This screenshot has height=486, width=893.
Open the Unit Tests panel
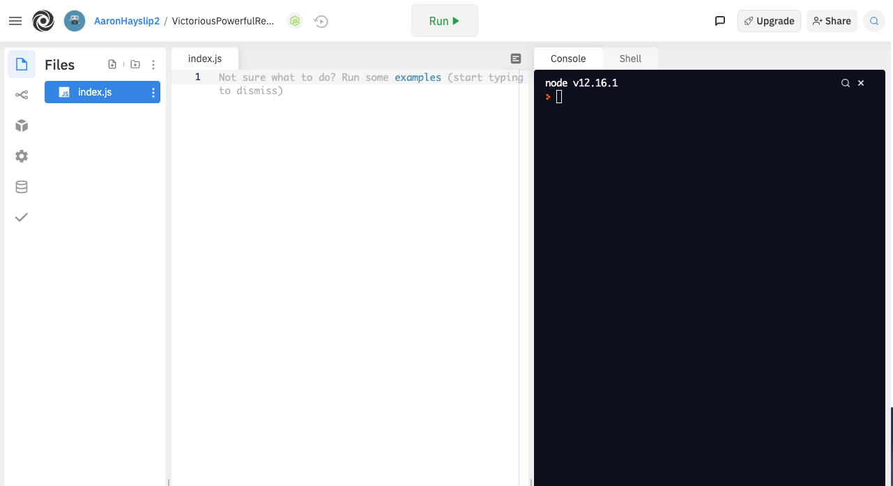tap(22, 217)
